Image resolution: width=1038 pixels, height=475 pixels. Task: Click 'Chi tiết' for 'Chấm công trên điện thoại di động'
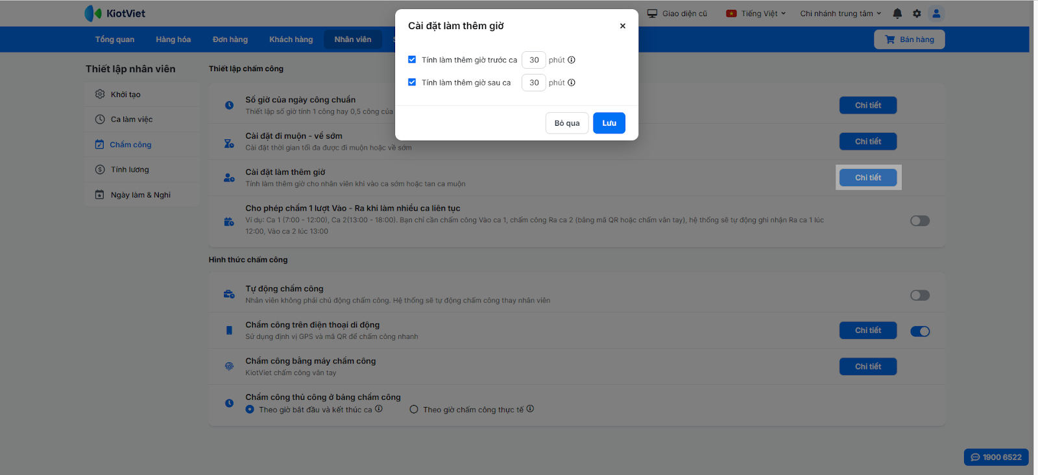click(x=868, y=330)
